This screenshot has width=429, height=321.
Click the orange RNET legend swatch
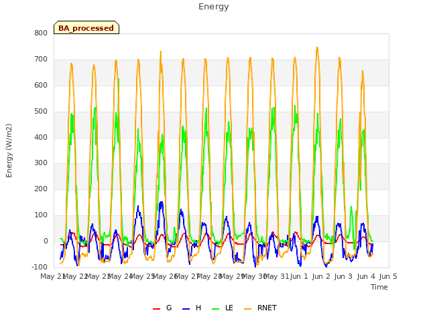point(247,309)
